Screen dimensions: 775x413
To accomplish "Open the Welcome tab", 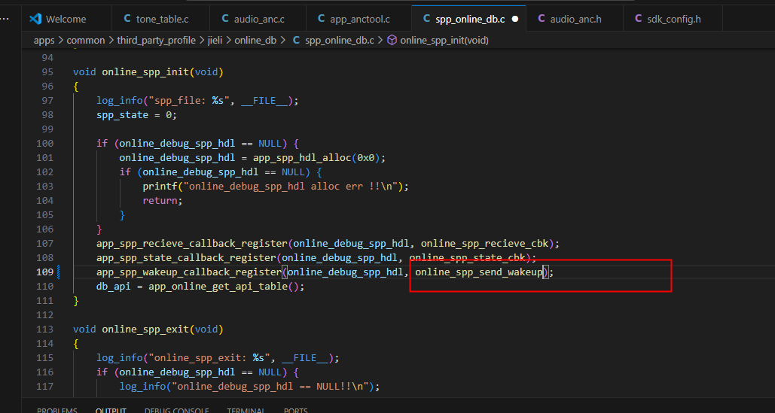I will click(66, 20).
